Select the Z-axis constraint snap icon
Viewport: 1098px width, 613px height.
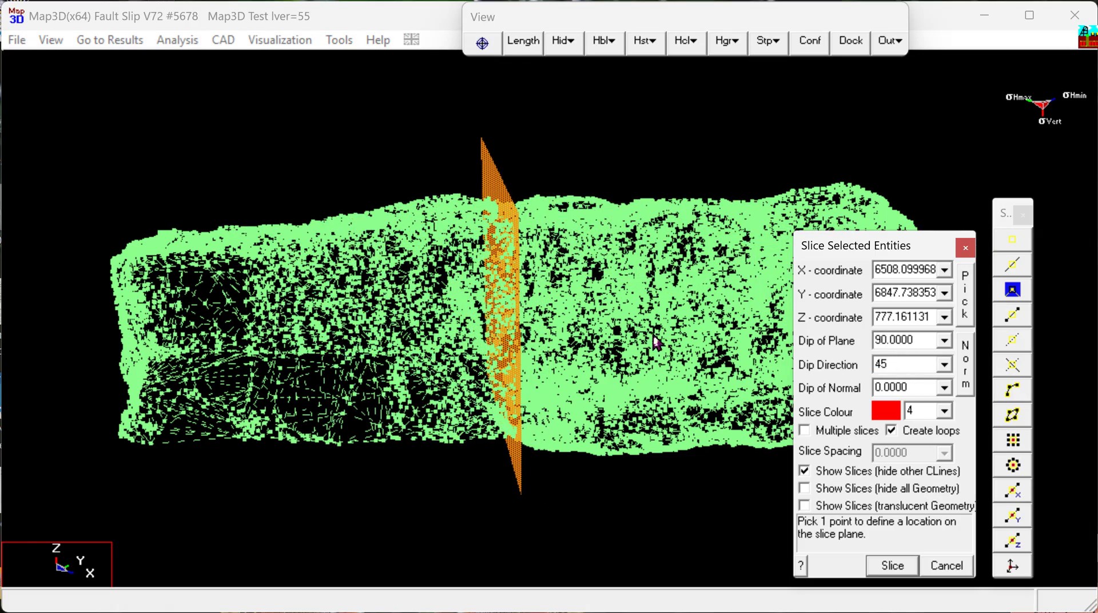(1012, 540)
